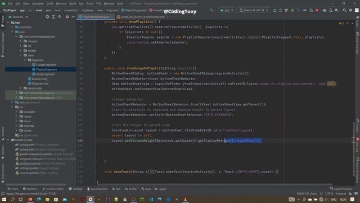This screenshot has width=360, height=203.
Task: Open the Build menu
Action: click(73, 3)
